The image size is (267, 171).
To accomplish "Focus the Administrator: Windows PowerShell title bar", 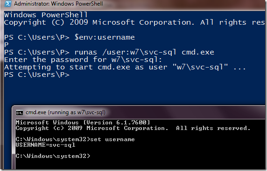I will click(133, 4).
